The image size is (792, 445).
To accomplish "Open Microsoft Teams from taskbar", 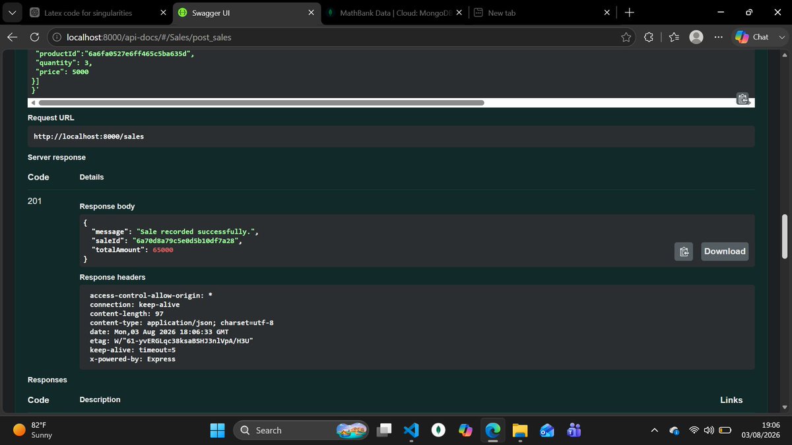I will point(574,430).
